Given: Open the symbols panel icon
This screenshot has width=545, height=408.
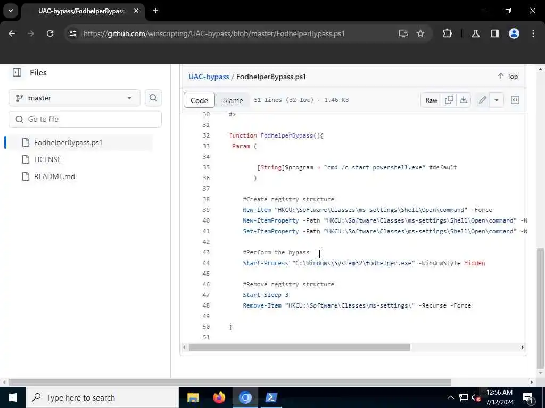Looking at the screenshot, I should click(x=515, y=100).
